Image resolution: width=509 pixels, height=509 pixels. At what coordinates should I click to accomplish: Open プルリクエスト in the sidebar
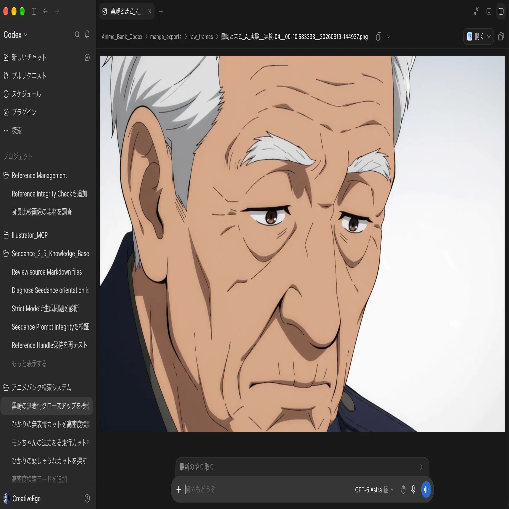click(29, 76)
